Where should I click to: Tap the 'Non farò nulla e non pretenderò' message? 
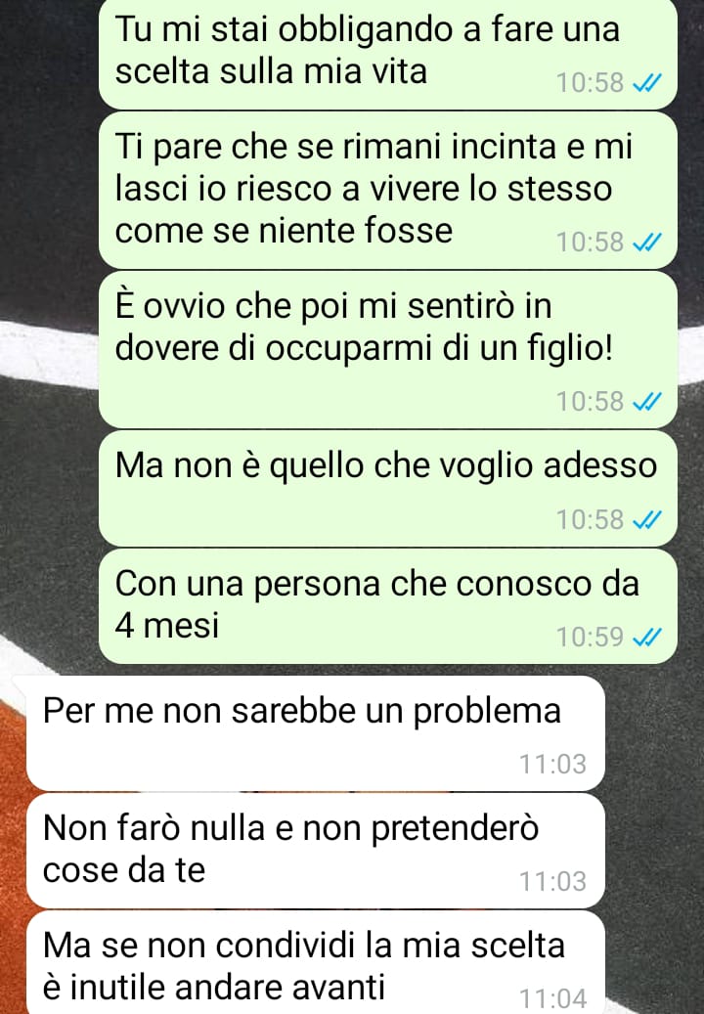click(316, 851)
